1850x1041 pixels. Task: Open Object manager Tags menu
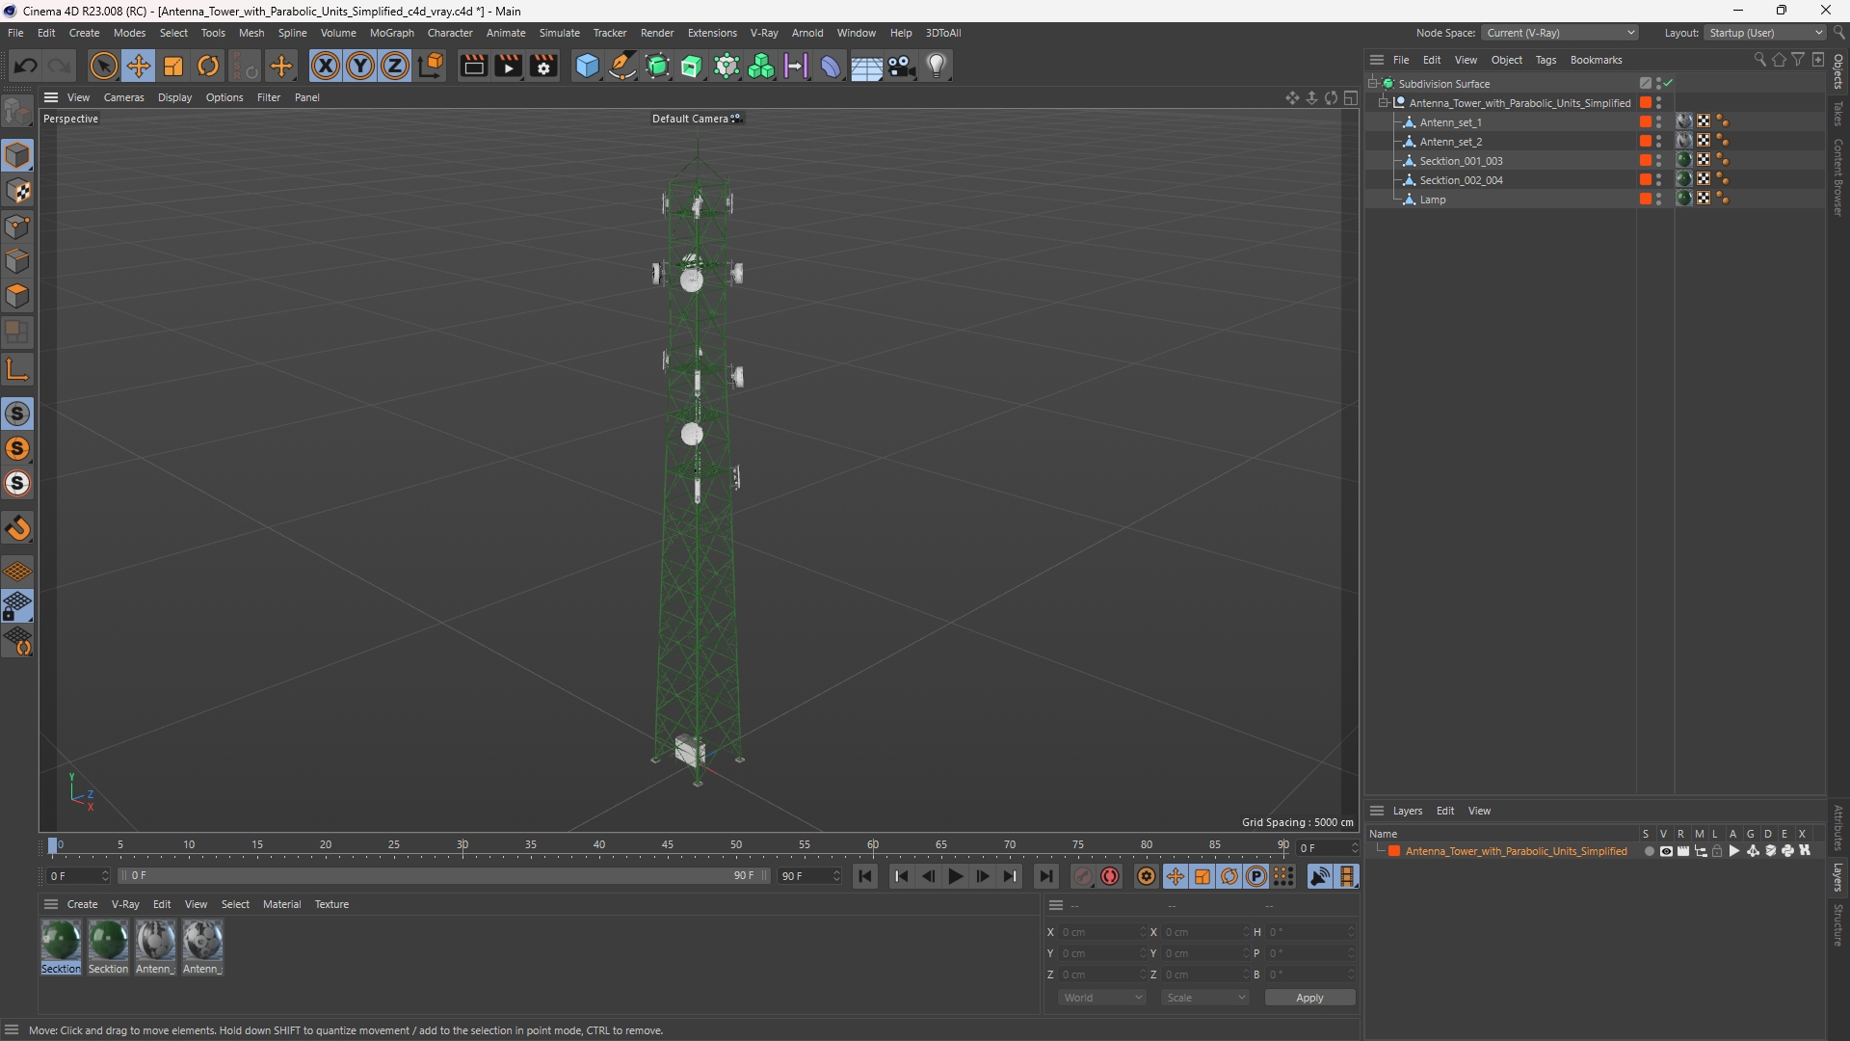click(1546, 60)
